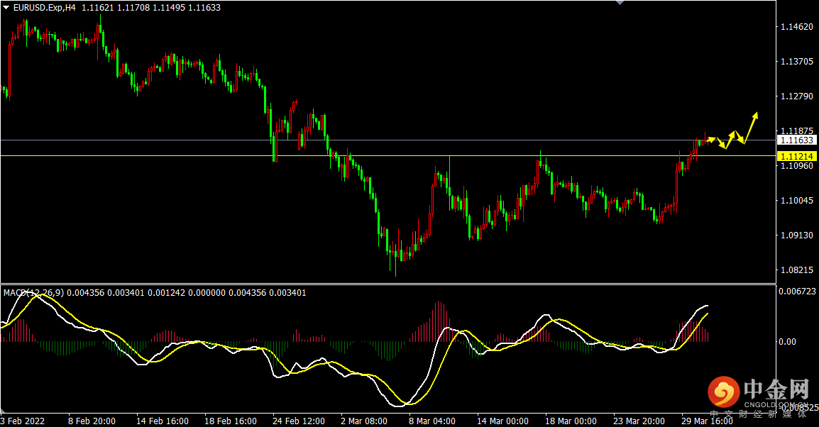Click the EURUSD.Exp,H4 chart title text

[x=45, y=8]
